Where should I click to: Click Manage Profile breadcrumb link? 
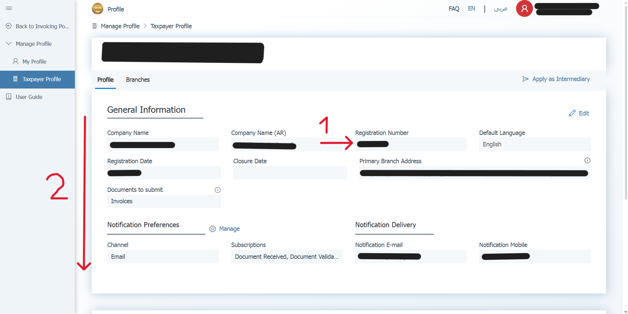[x=120, y=26]
